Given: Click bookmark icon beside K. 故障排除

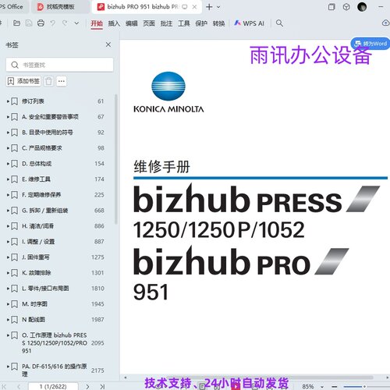Looking at the screenshot, I should pos(15,273).
